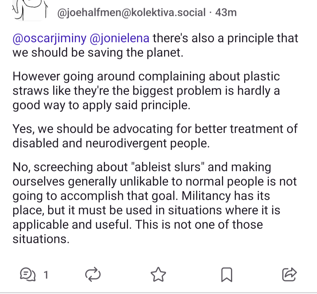The height and width of the screenshot is (294, 317).
Task: Click the paragraph about complaining about plastic straws
Action: 146,91
